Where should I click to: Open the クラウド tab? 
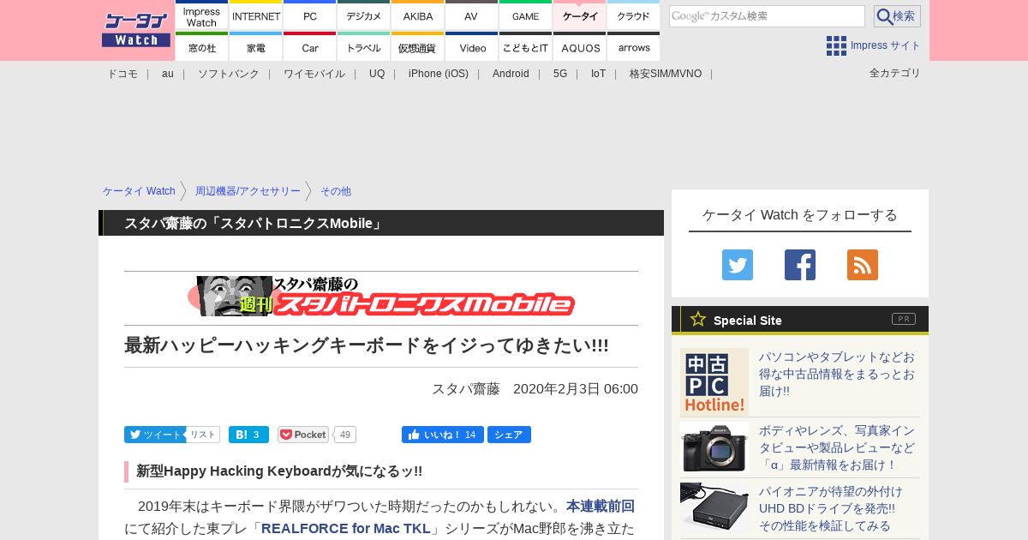click(x=633, y=15)
